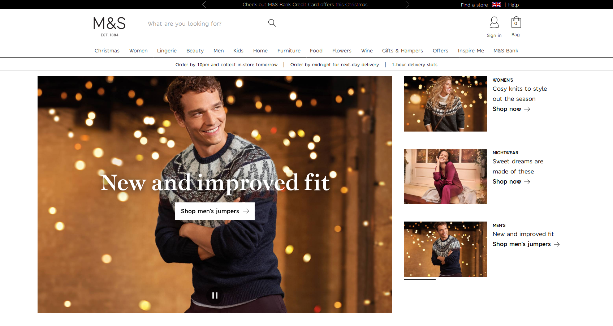
Task: Browse the Lingerie department
Action: [x=167, y=51]
